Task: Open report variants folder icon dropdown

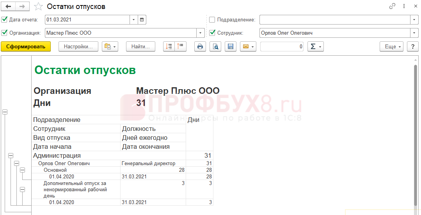Action: (110, 46)
